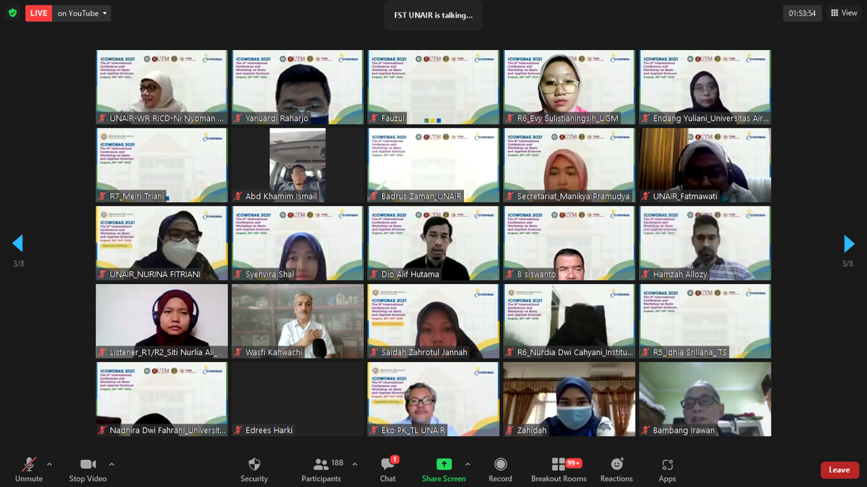
Task: Open the Security shield options
Action: (x=254, y=469)
